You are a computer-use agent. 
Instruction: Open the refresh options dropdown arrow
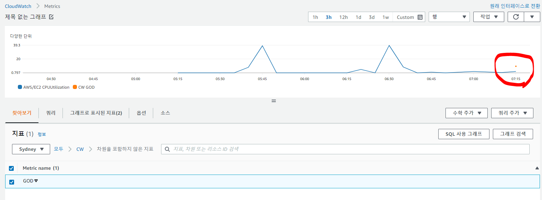[532, 17]
